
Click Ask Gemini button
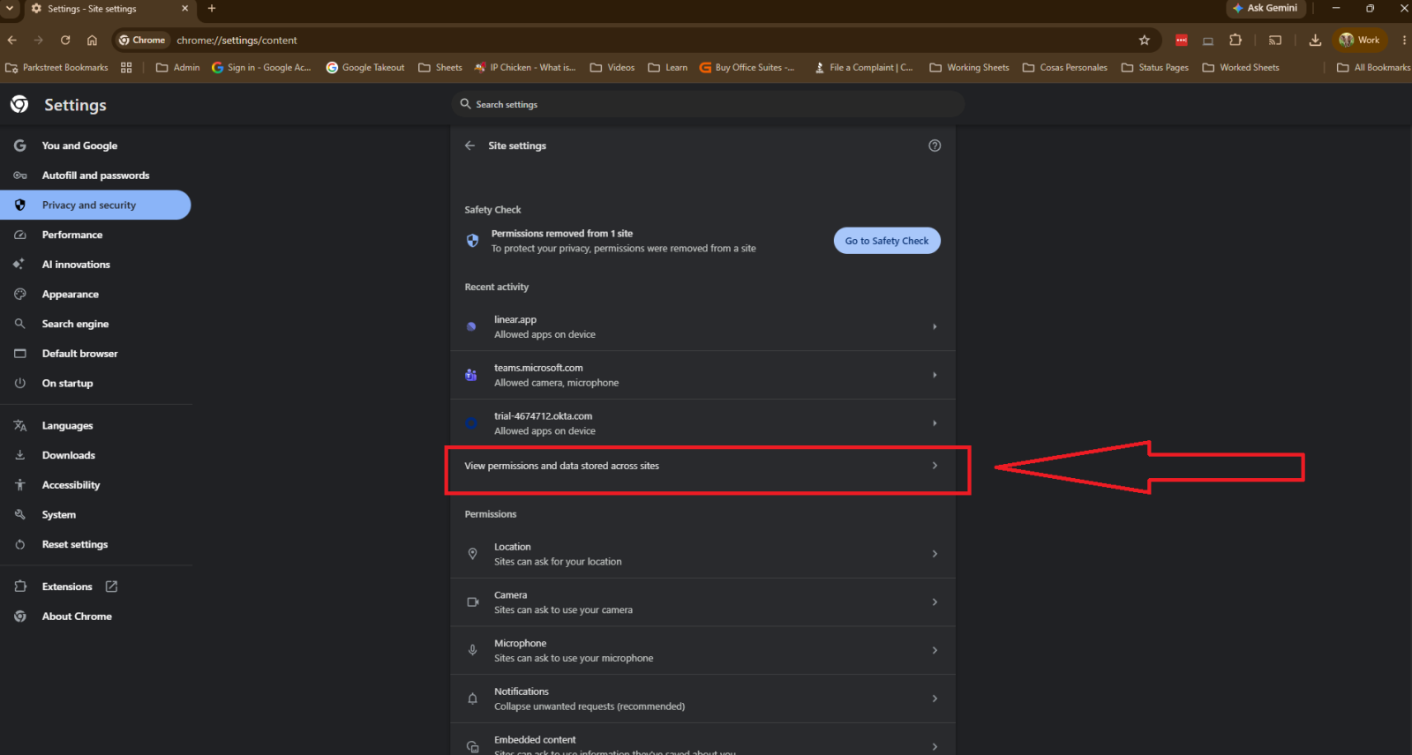tap(1266, 8)
